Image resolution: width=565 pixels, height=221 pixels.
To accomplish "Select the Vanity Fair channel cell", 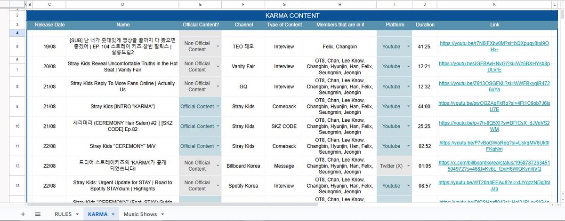I will click(x=244, y=67).
